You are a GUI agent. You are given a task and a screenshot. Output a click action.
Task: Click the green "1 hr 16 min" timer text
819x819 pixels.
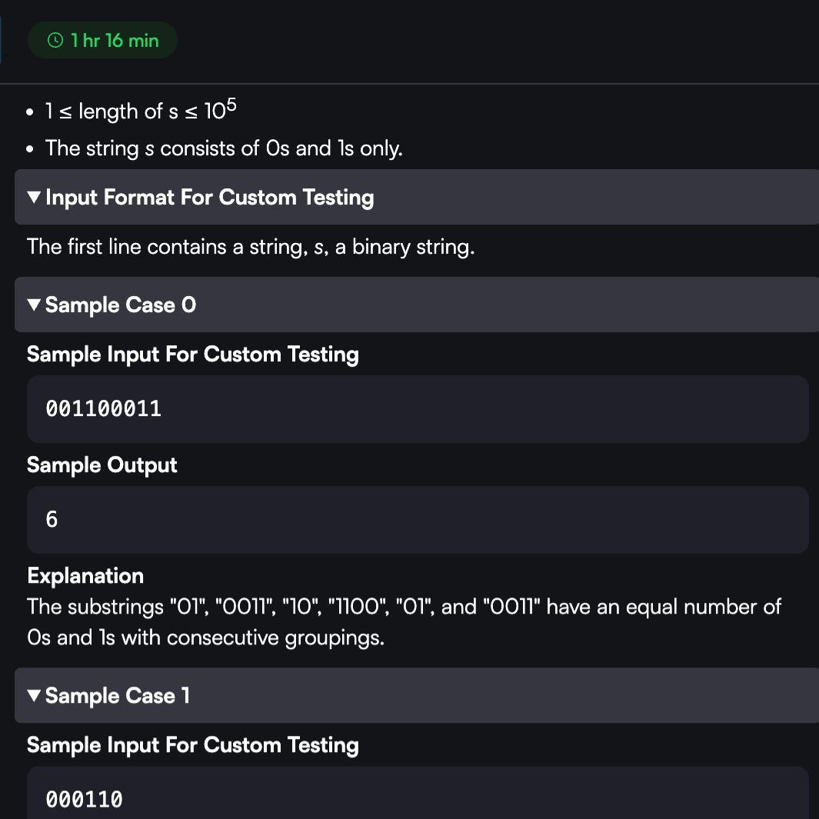114,41
